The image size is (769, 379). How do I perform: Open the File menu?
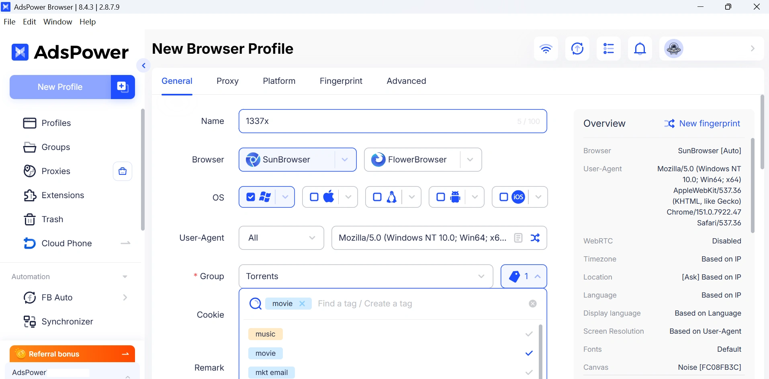[10, 22]
